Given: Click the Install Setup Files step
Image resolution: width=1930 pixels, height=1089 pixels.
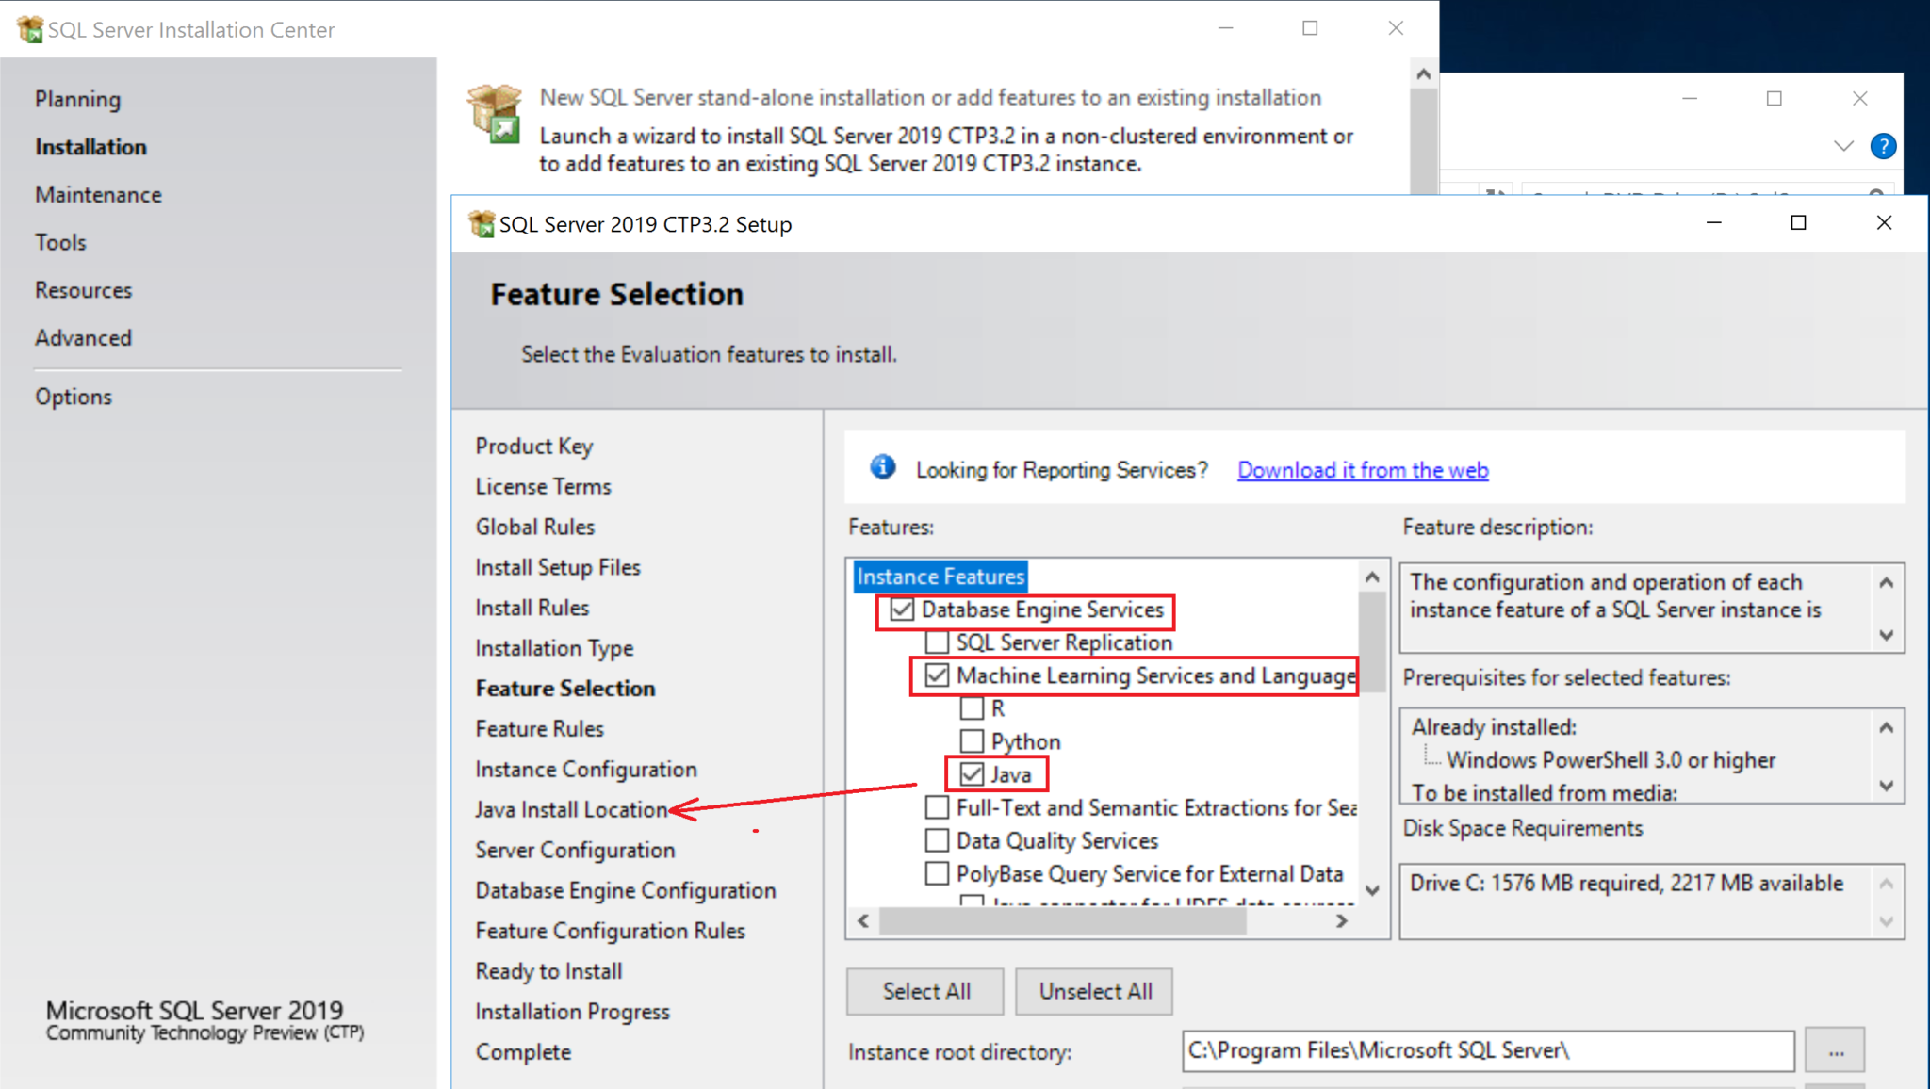Looking at the screenshot, I should point(558,568).
